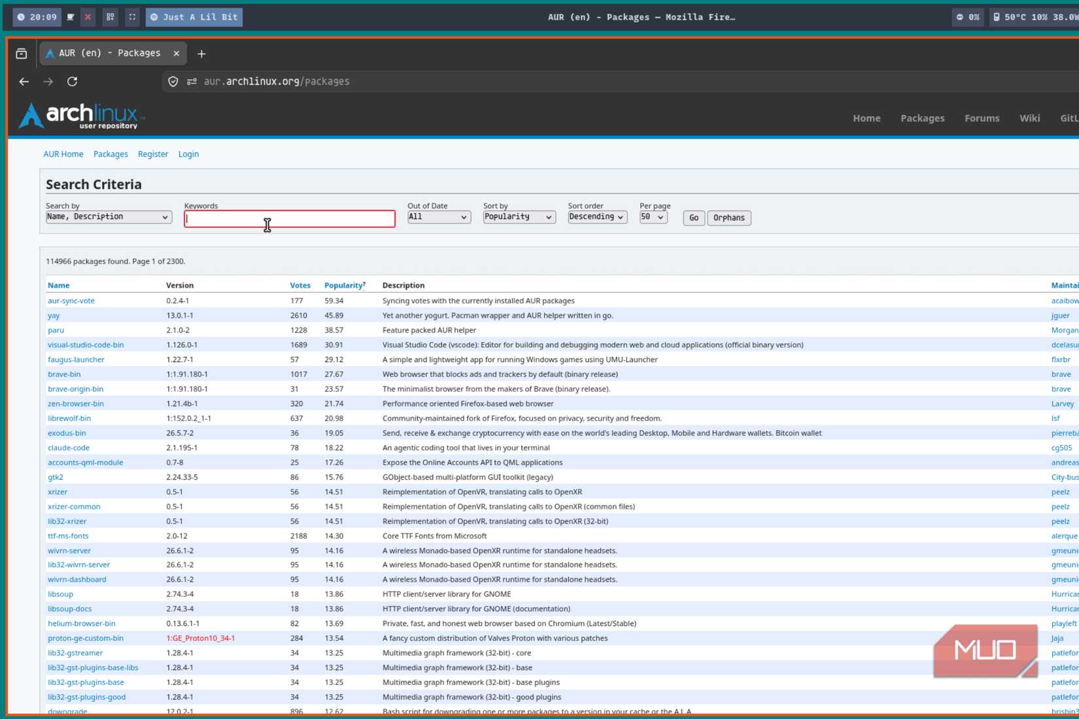Open the helium-browser-bin package
The width and height of the screenshot is (1079, 719).
coord(82,624)
